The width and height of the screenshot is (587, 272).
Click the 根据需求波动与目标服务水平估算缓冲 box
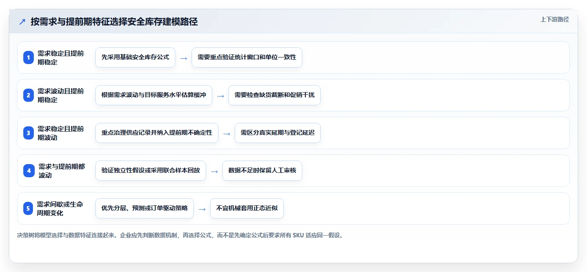click(154, 95)
